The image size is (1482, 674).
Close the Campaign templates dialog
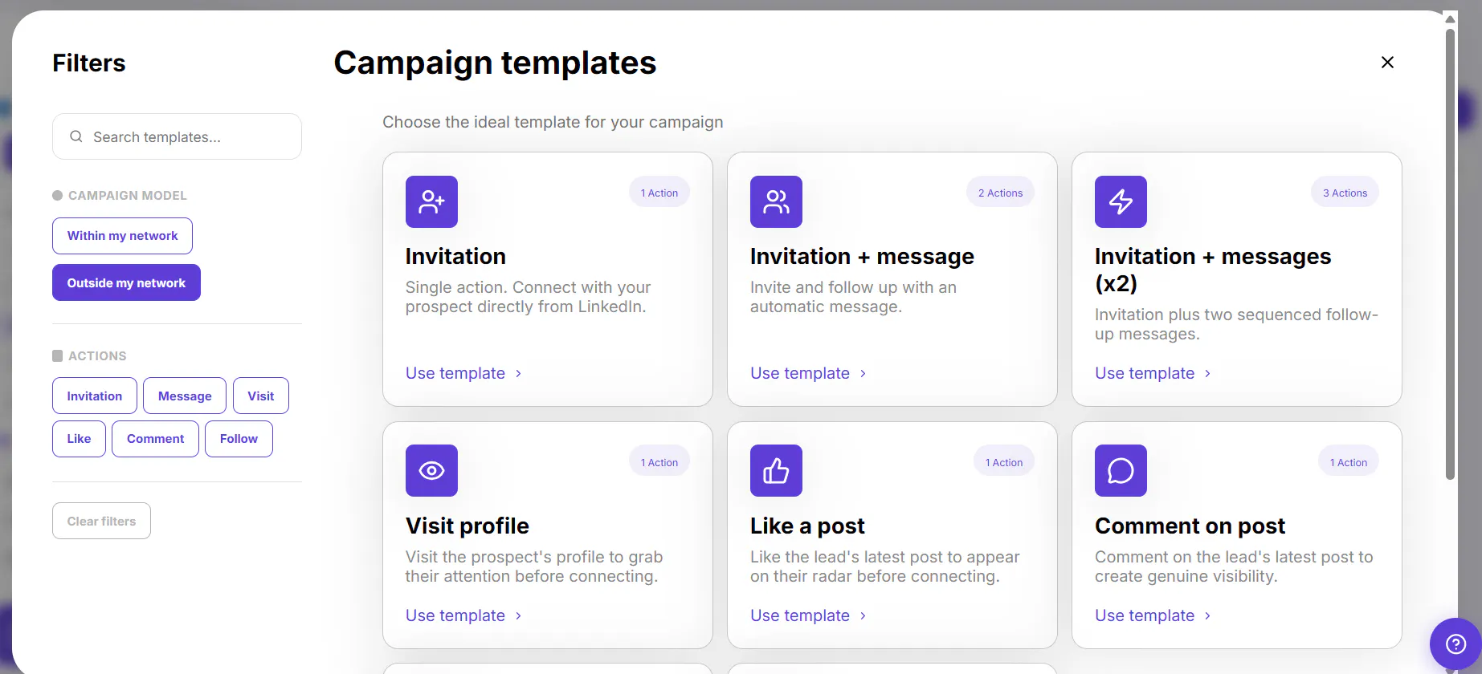pos(1387,63)
